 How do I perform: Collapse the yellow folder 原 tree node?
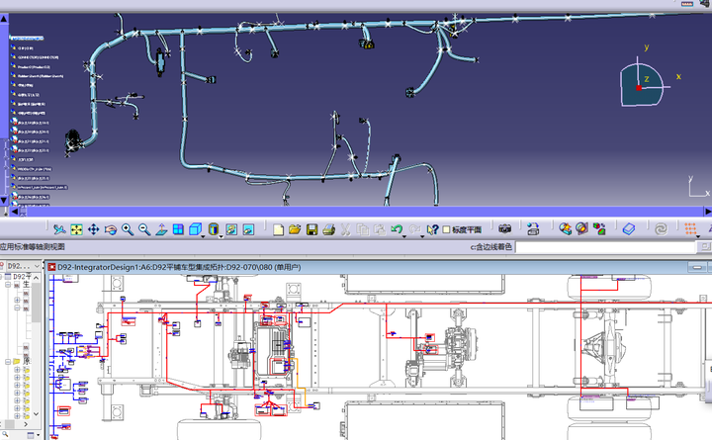tap(8, 362)
